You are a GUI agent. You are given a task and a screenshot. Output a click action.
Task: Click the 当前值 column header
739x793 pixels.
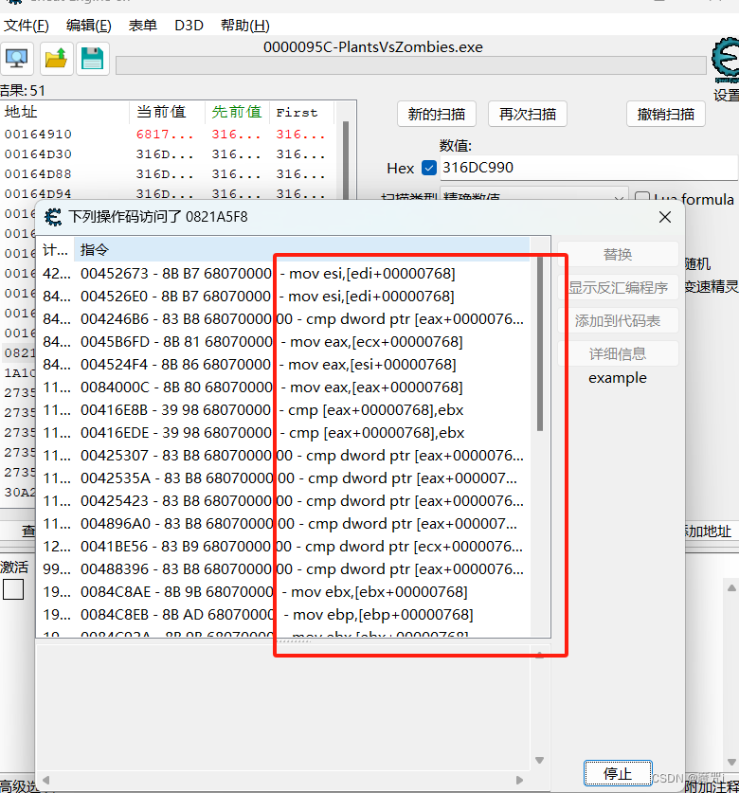pyautogui.click(x=167, y=112)
